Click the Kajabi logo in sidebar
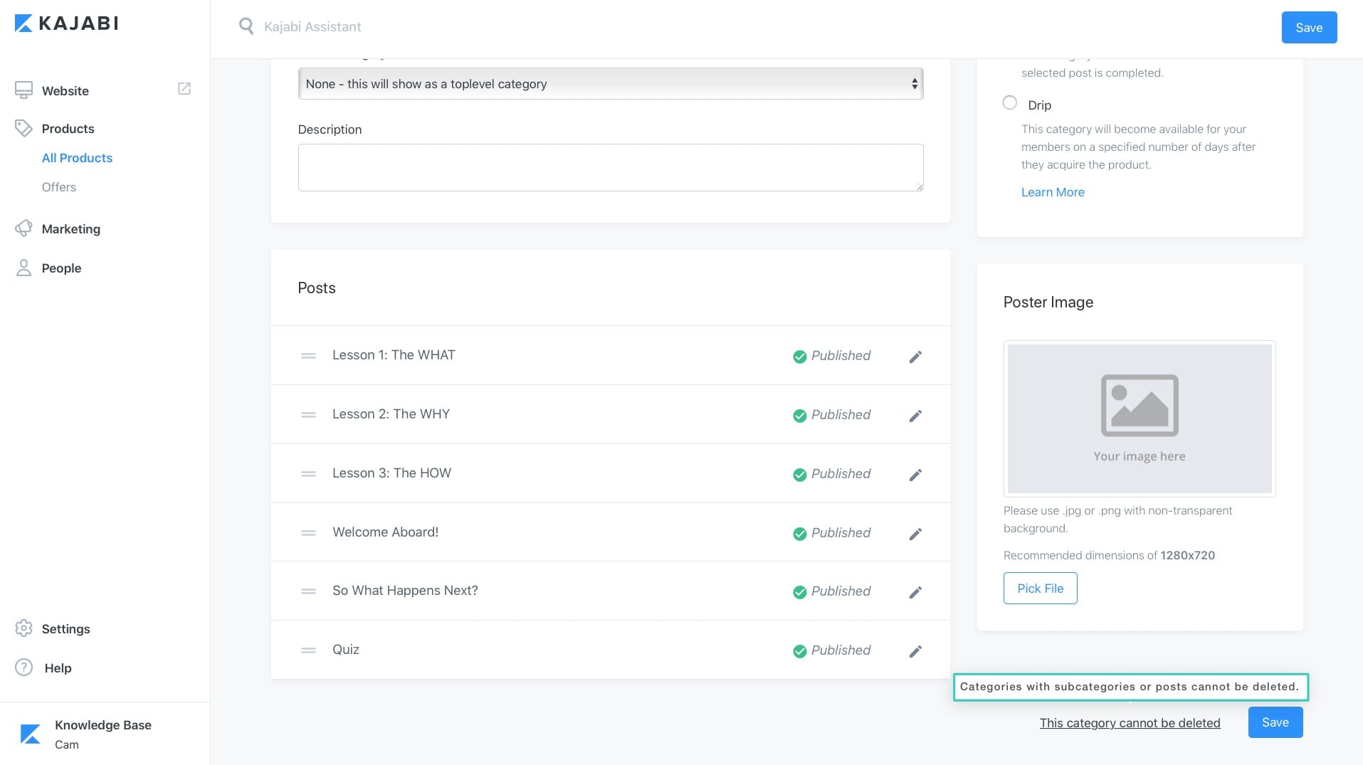Viewport: 1363px width, 765px height. point(66,23)
